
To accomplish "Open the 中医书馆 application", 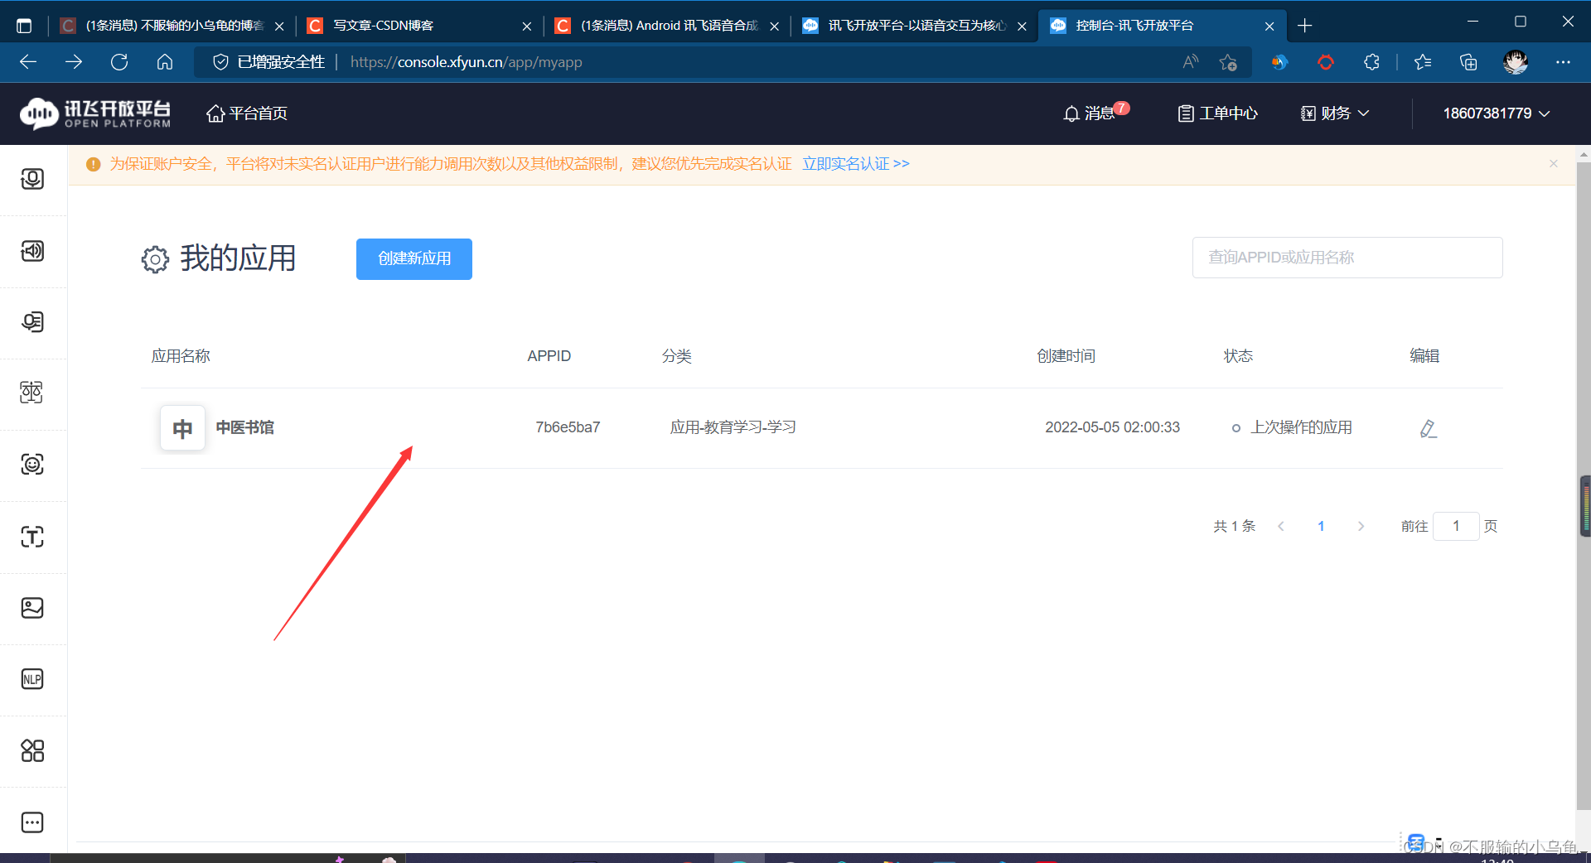I will tap(245, 427).
